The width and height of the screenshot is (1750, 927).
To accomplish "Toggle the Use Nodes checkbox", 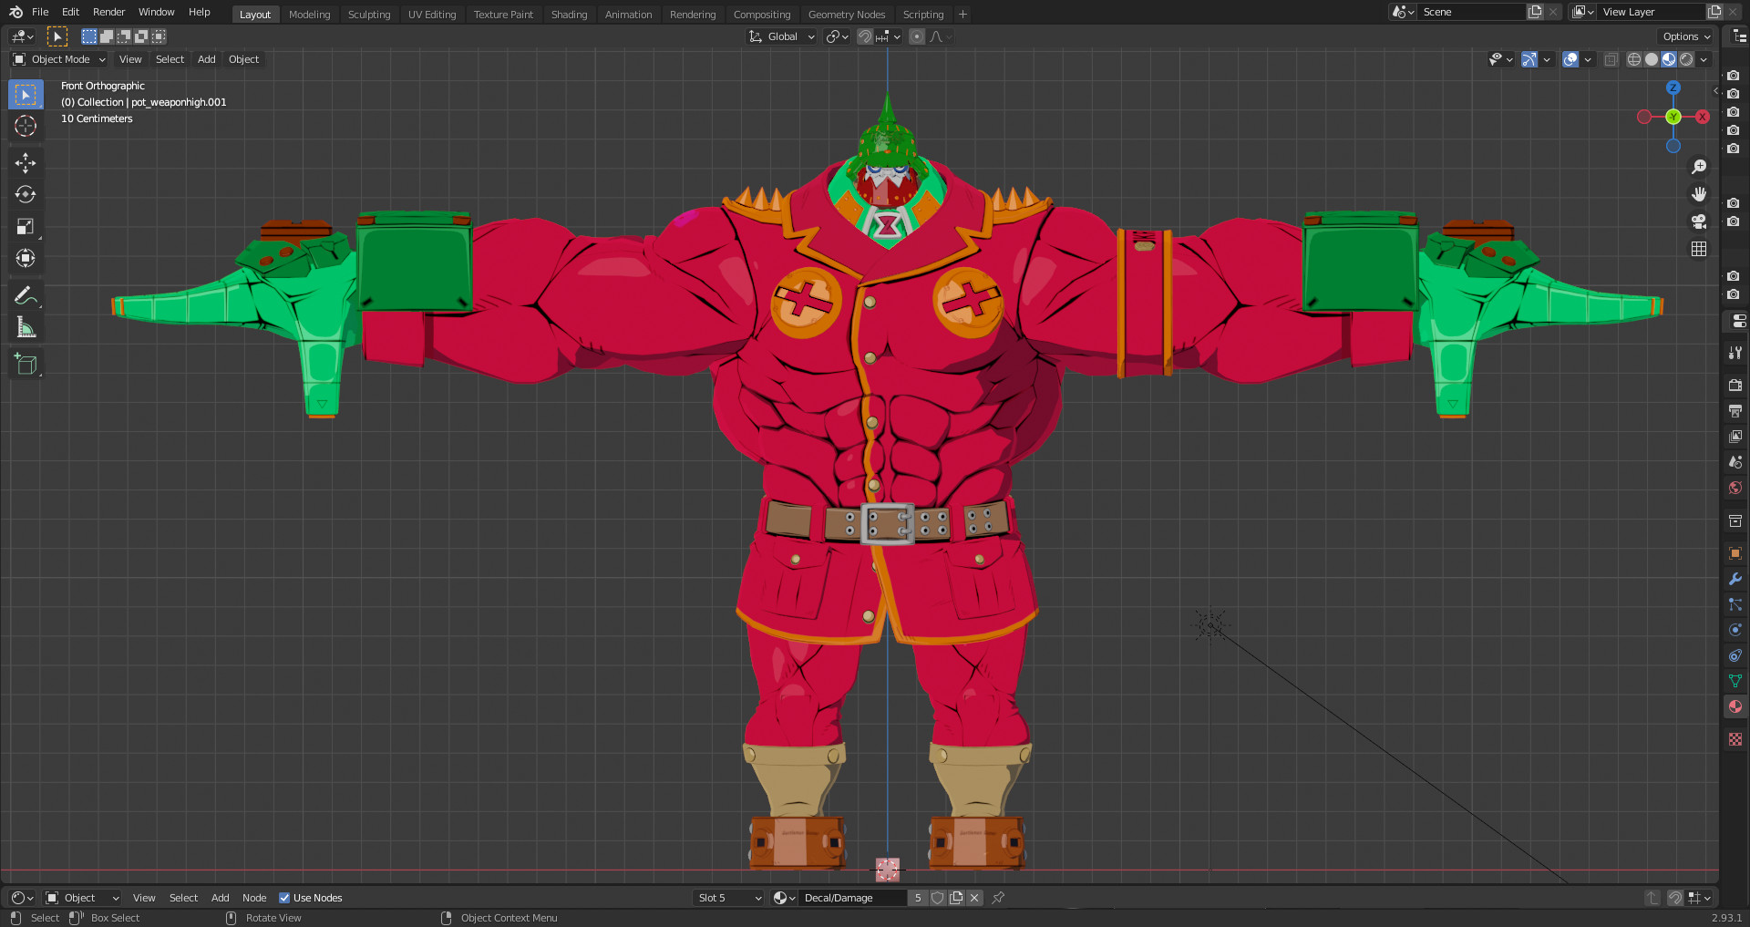I will [284, 898].
